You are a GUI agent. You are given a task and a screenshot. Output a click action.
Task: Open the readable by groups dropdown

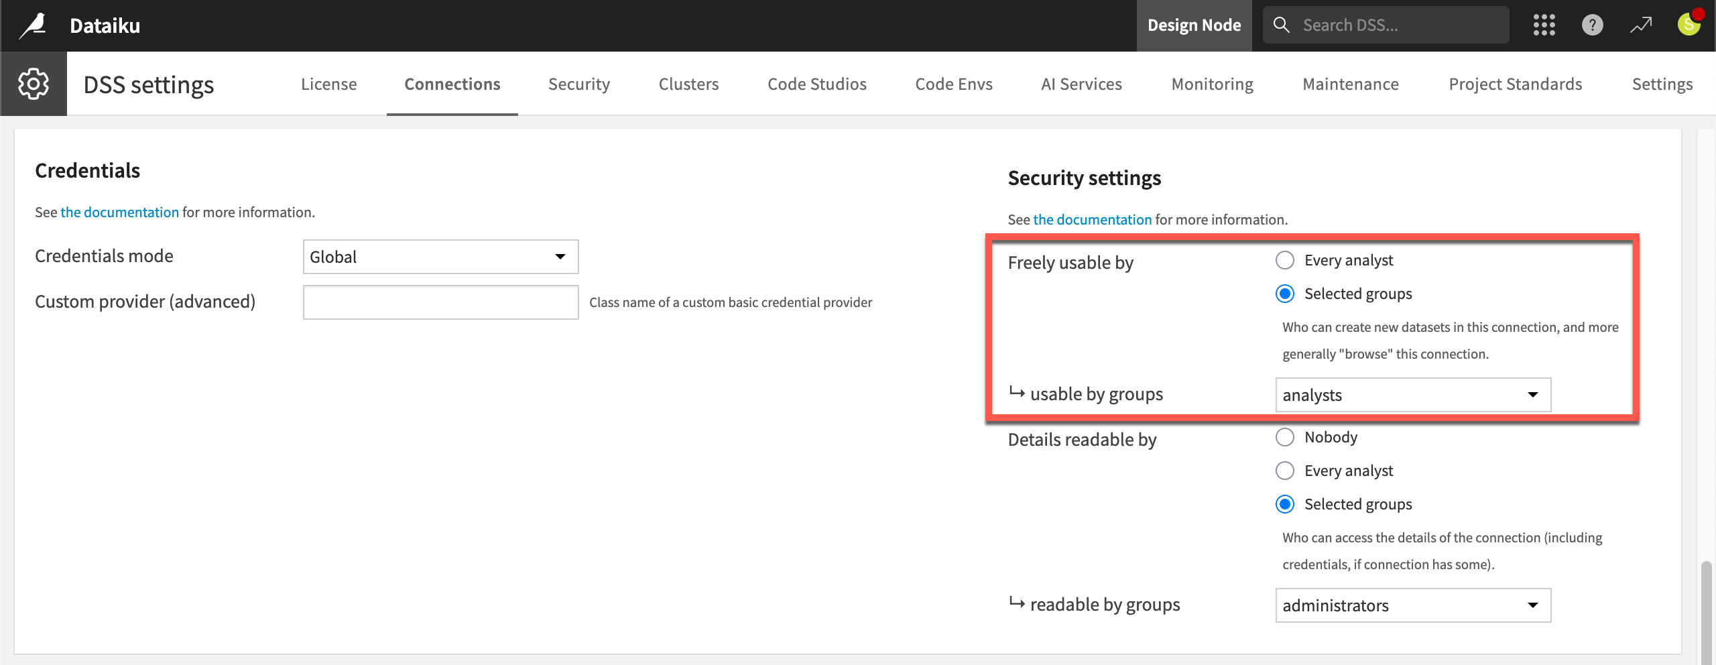[x=1413, y=605]
